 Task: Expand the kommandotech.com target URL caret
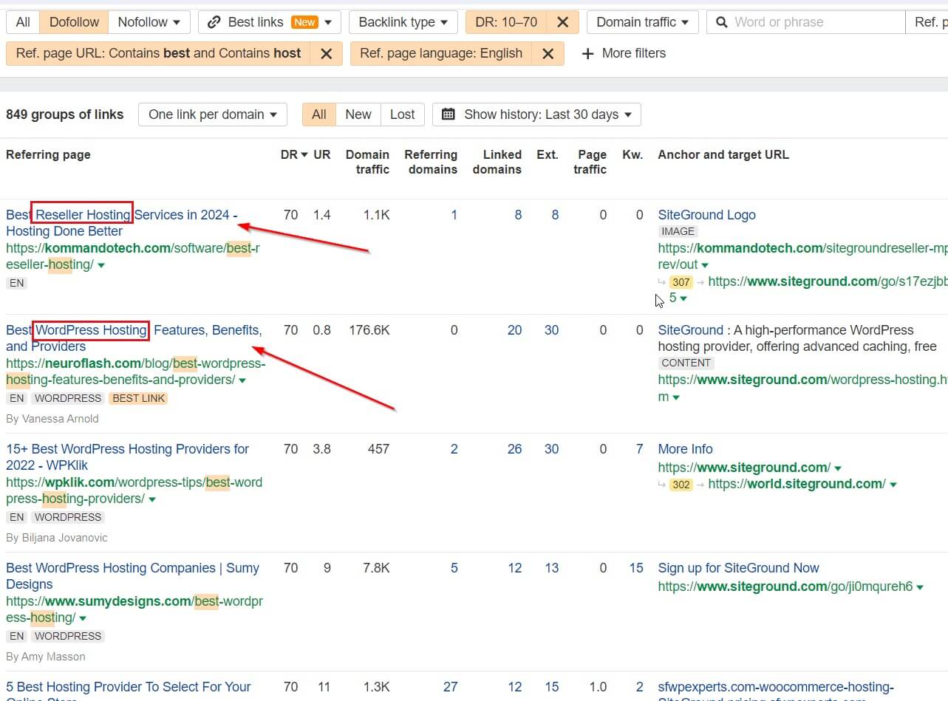[705, 265]
